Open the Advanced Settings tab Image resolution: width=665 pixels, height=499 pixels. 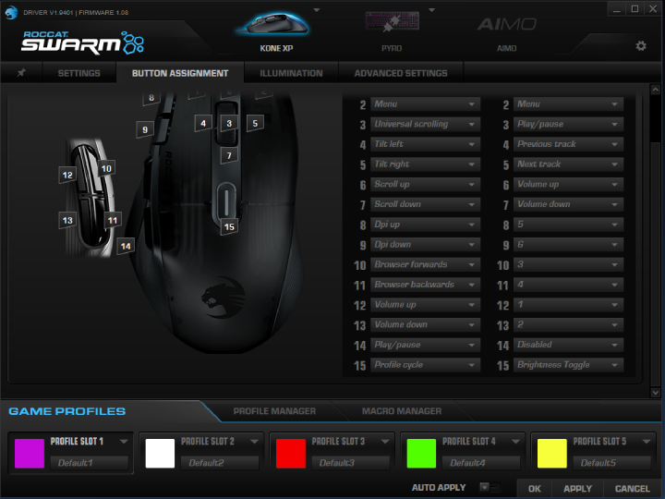click(400, 73)
